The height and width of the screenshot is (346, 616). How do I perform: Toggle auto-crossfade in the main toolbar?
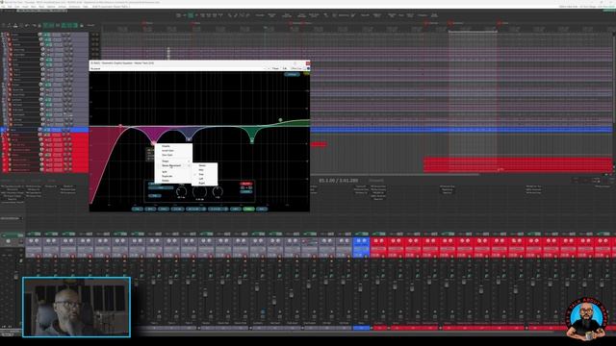tap(45, 25)
